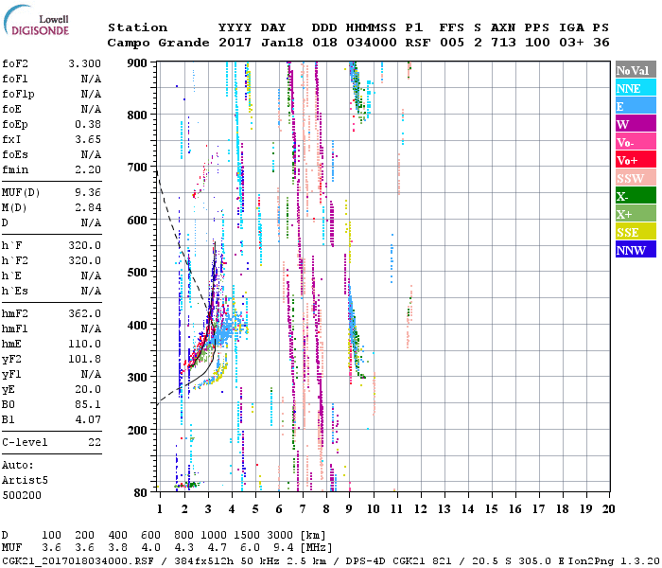Image resolution: width=662 pixels, height=568 pixels.
Task: Click the yF2 value 101.8
Action: point(84,359)
